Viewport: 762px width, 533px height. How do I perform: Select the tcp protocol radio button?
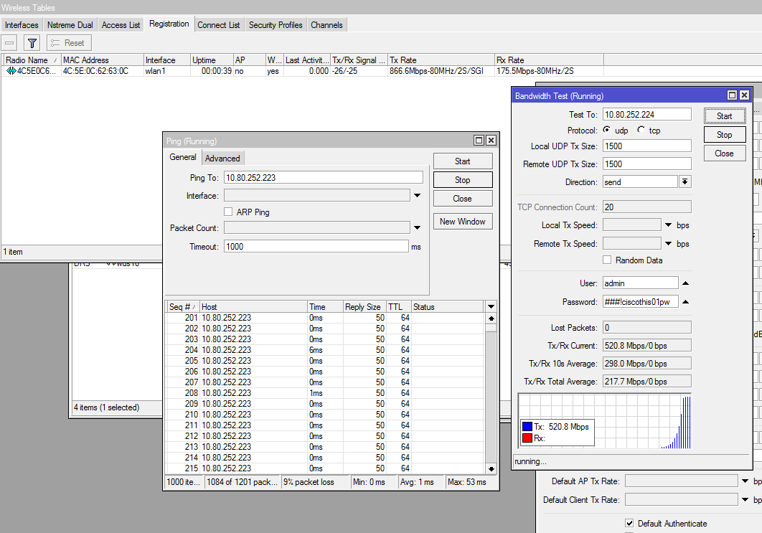[x=641, y=131]
